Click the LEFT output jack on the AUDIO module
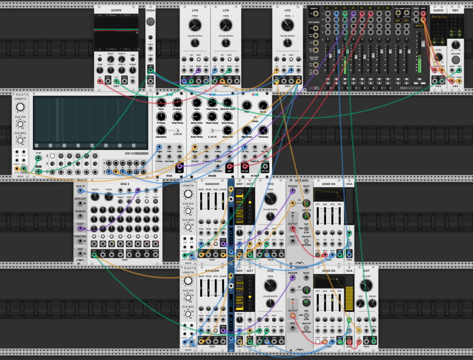 pyautogui.click(x=434, y=81)
